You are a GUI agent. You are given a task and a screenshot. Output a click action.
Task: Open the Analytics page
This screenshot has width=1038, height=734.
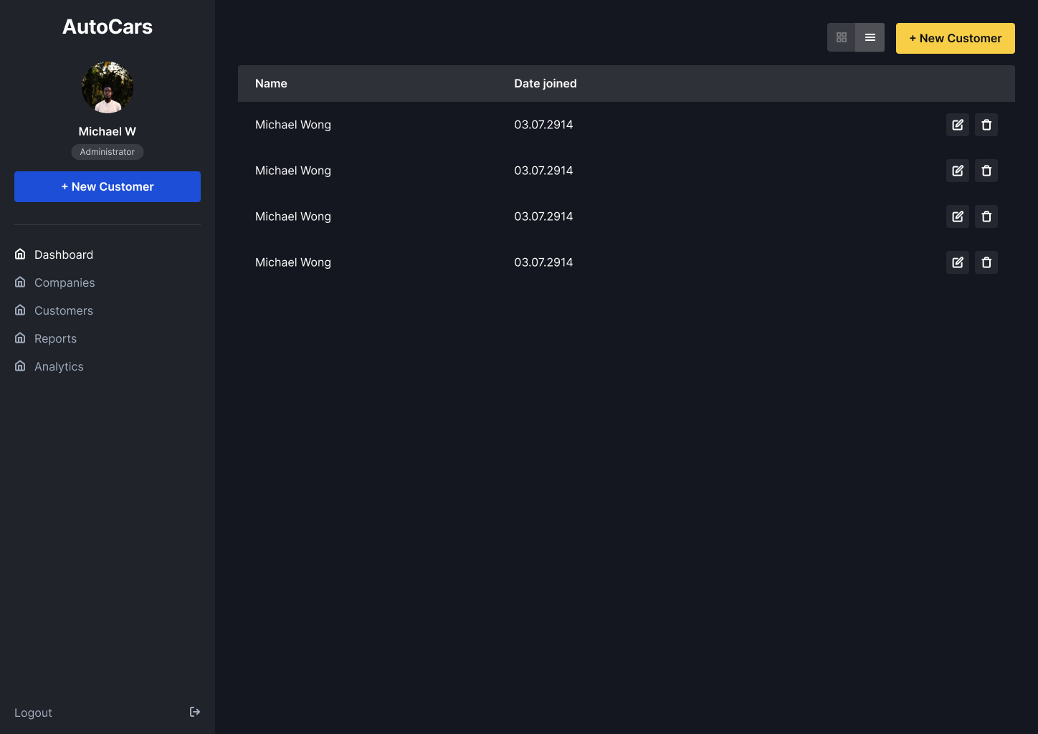(59, 366)
